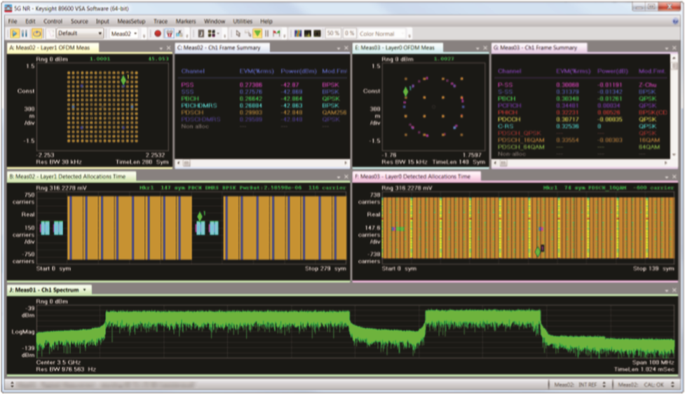Click the Frame Summary horizontal scrollbar

(262, 163)
